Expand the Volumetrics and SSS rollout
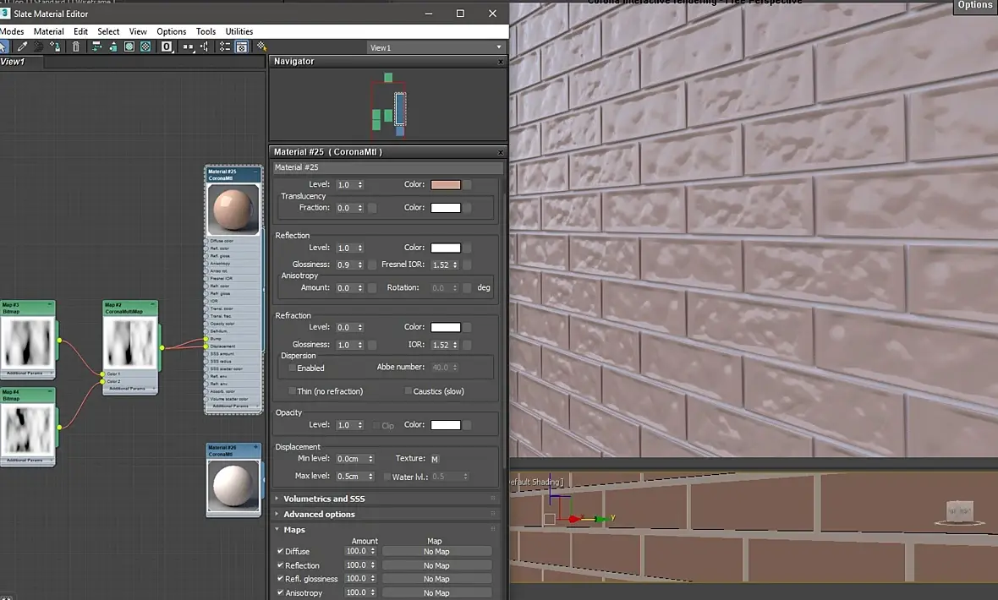 pyautogui.click(x=324, y=499)
